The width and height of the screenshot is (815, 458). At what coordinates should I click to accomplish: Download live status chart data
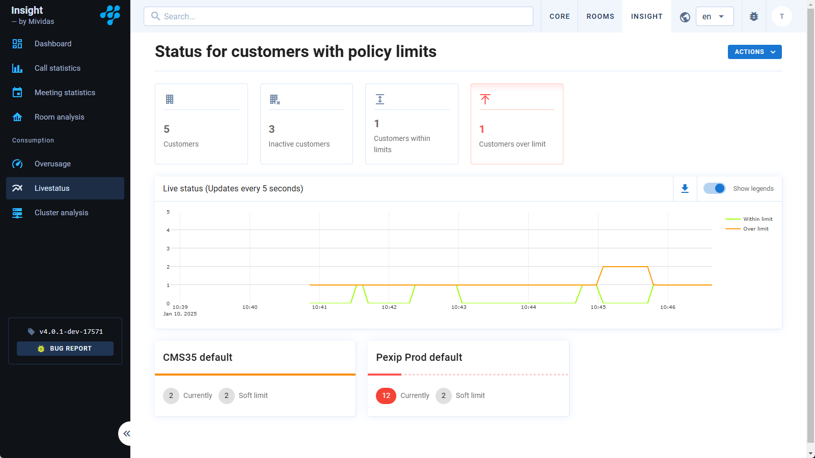coord(685,189)
